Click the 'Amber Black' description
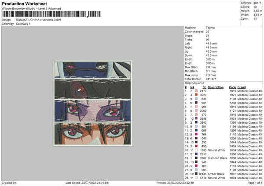Screen dimensions: 264x186 pos(216,174)
